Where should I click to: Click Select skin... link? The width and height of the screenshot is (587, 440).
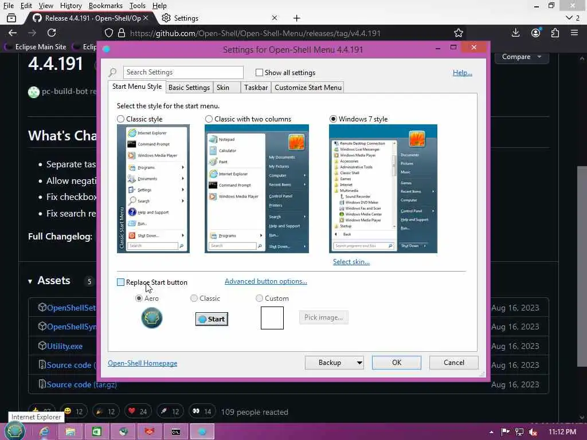coord(351,262)
